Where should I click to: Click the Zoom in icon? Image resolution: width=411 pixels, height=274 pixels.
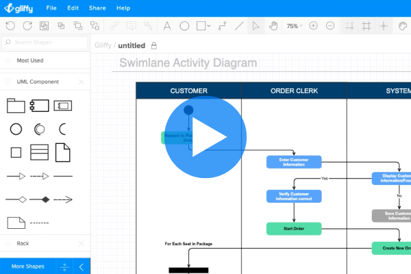313,26
